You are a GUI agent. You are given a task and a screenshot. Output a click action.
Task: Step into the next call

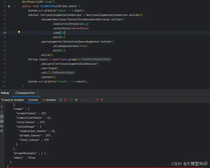pyautogui.click(x=86, y=100)
